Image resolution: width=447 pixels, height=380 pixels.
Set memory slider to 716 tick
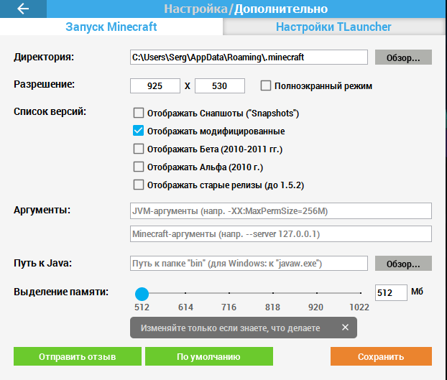point(229,293)
